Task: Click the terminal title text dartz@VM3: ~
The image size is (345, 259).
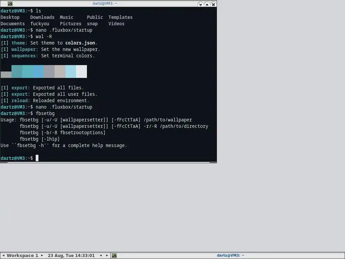Action: (105, 3)
